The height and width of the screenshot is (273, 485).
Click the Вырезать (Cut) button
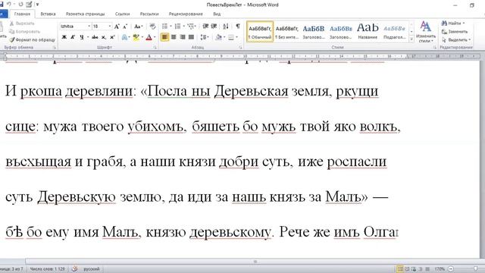coord(22,24)
